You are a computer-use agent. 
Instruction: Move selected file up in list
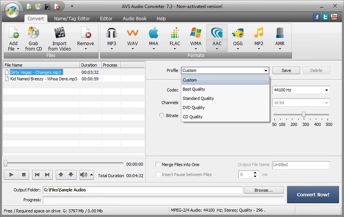point(61,175)
